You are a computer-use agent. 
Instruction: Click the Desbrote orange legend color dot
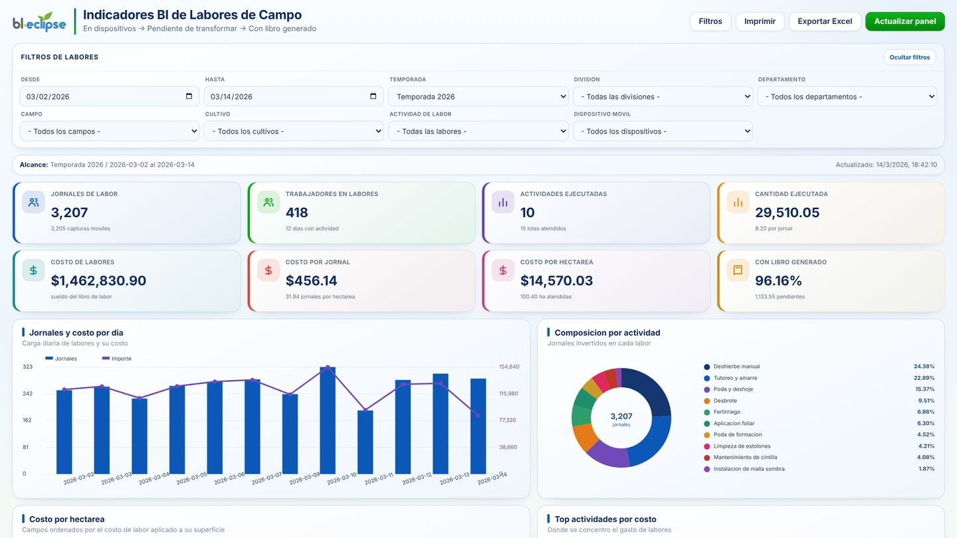click(x=706, y=401)
